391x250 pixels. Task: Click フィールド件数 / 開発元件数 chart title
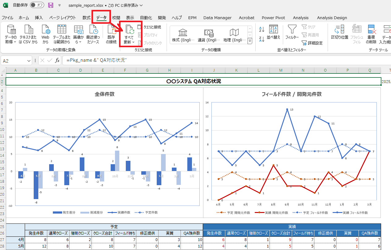pyautogui.click(x=291, y=94)
